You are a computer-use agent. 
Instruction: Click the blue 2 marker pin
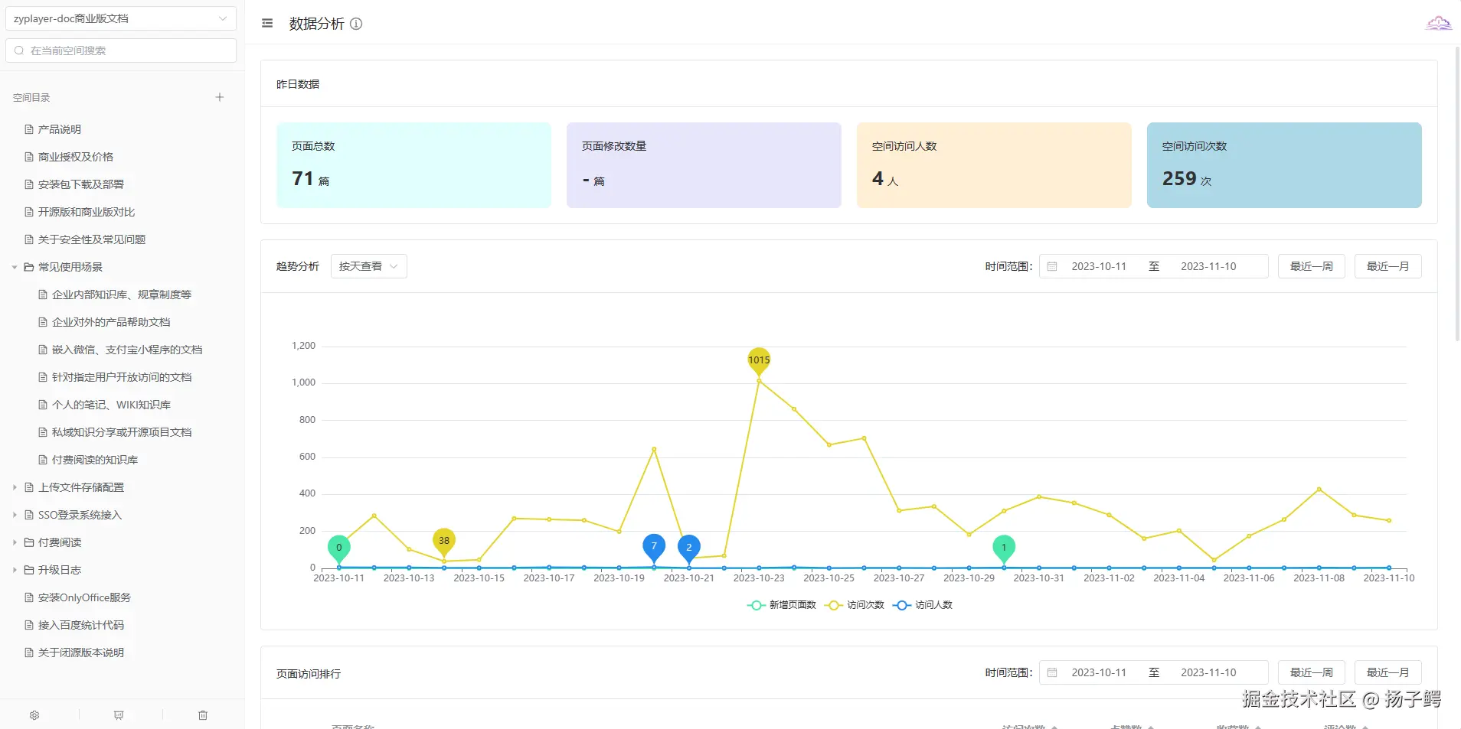(x=689, y=548)
